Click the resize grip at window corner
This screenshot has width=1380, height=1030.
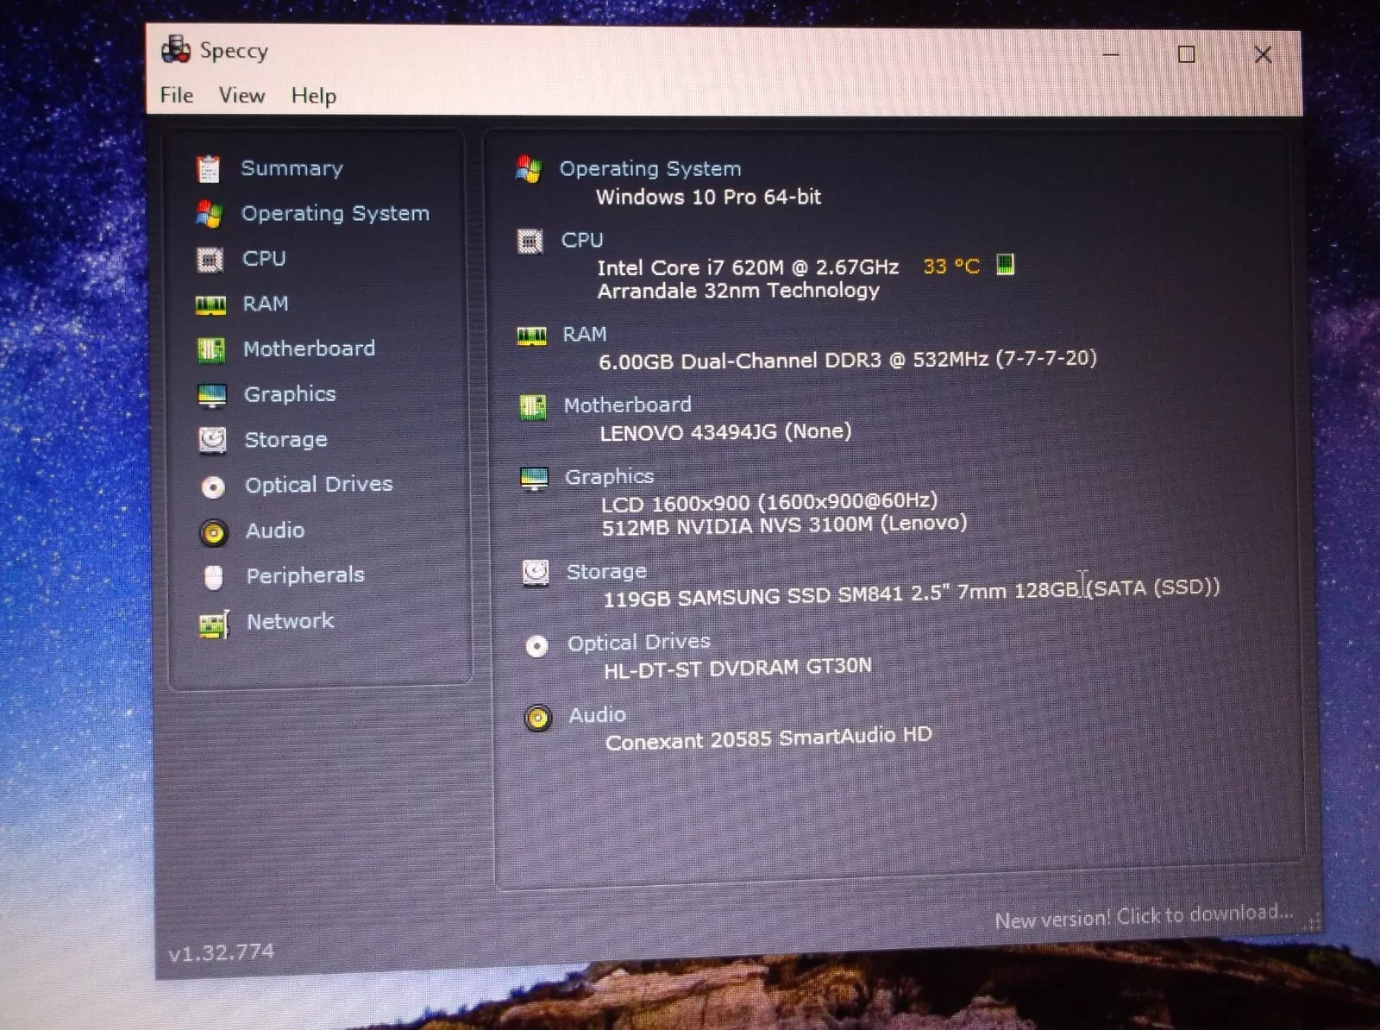(x=1313, y=922)
